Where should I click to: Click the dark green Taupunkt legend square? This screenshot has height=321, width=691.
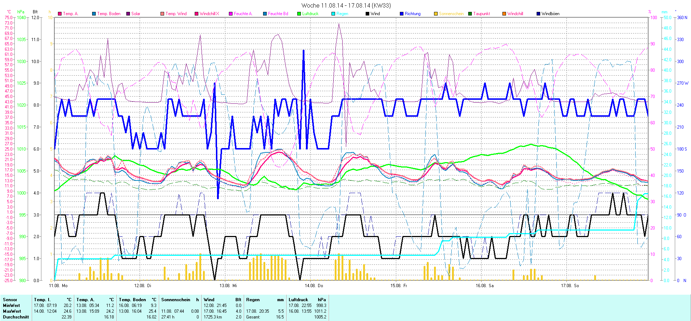click(470, 14)
